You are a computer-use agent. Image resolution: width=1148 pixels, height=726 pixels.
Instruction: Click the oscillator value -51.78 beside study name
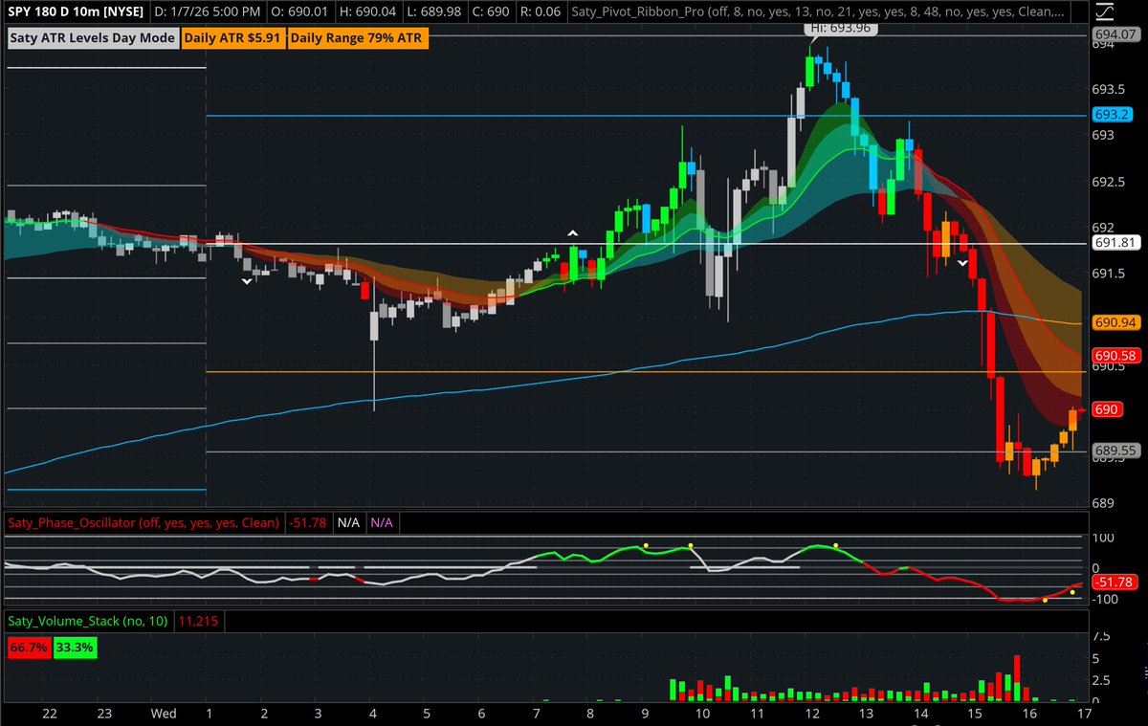306,523
